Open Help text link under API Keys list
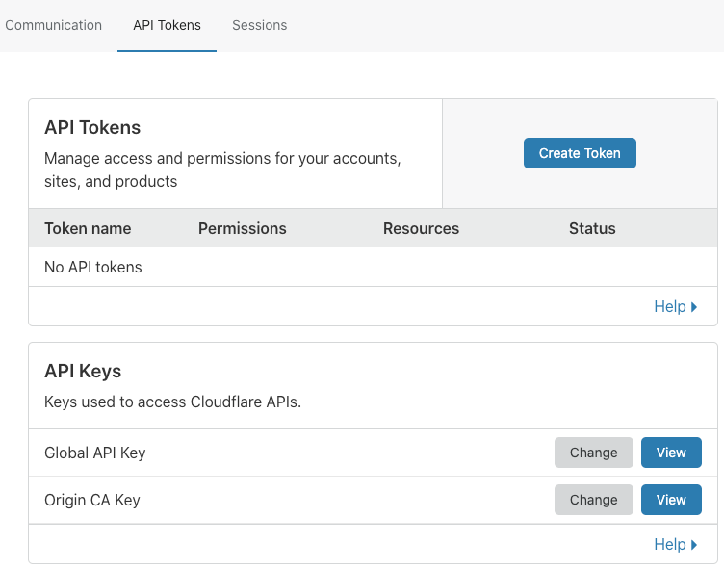The image size is (724, 570). pyautogui.click(x=669, y=544)
